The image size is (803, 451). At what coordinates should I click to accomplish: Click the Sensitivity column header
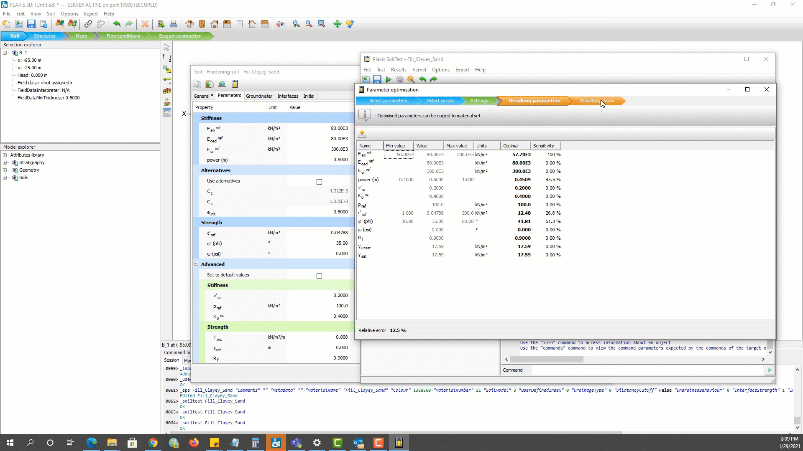545,146
